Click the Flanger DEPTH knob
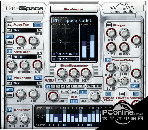Viewport: 148px width, 130px height. pos(111,47)
